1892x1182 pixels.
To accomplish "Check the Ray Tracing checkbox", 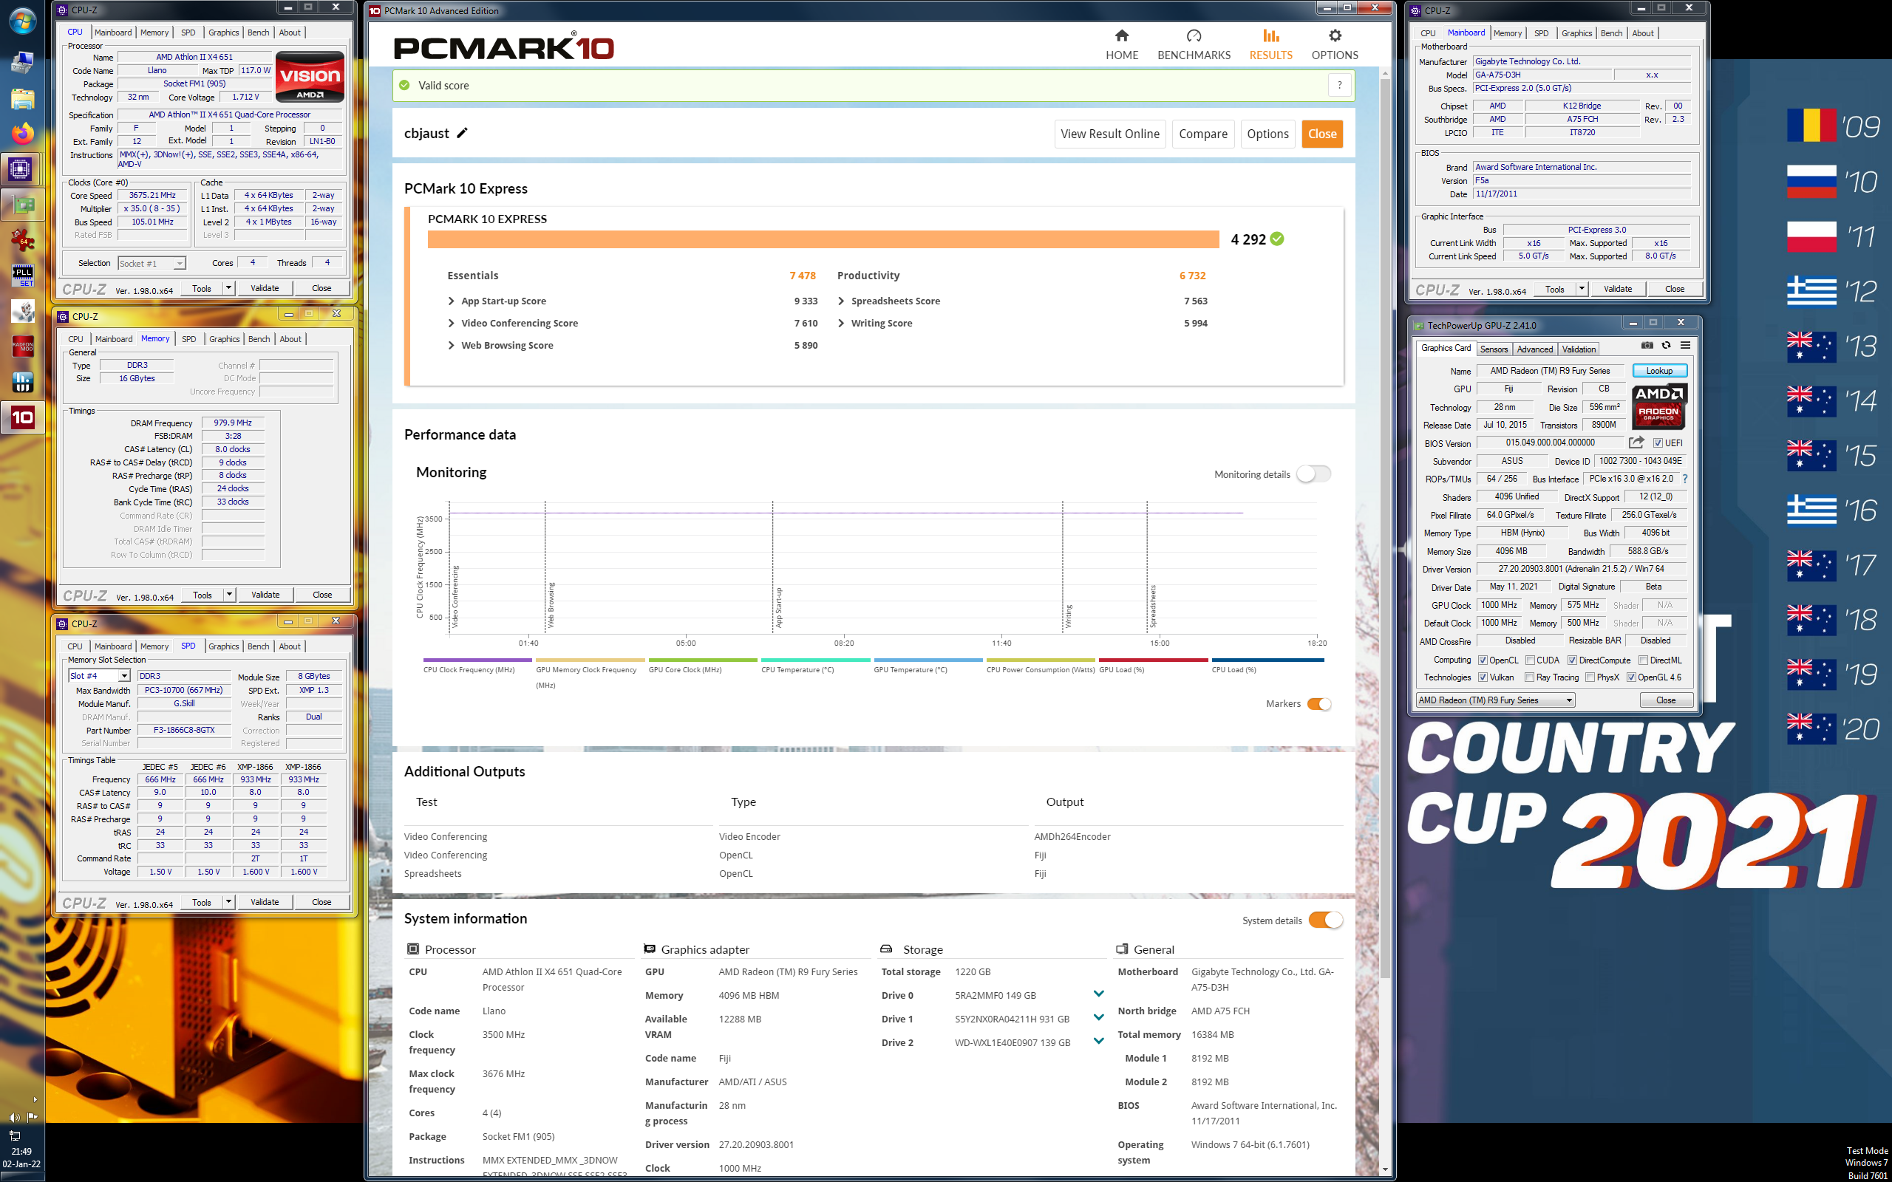I will (1530, 677).
